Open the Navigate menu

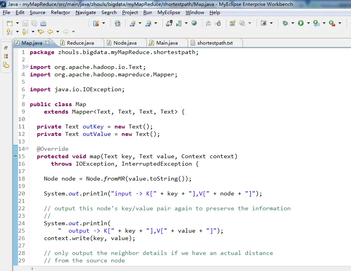click(x=86, y=13)
